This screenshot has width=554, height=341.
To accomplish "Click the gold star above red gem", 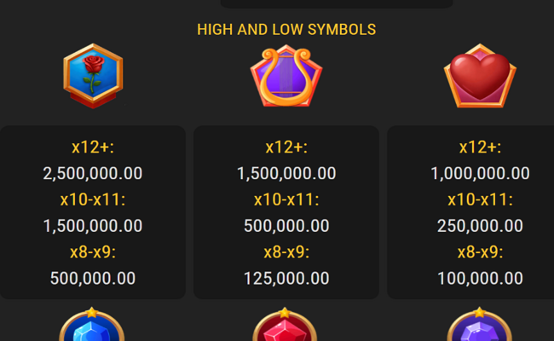I will pyautogui.click(x=285, y=313).
